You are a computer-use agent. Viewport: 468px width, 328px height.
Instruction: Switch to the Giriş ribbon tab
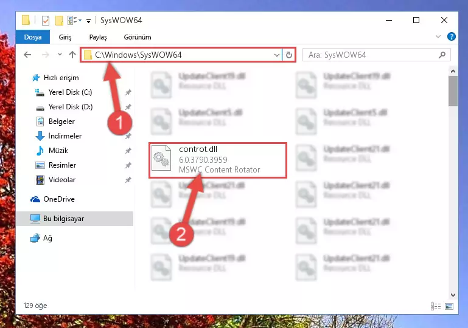point(65,37)
